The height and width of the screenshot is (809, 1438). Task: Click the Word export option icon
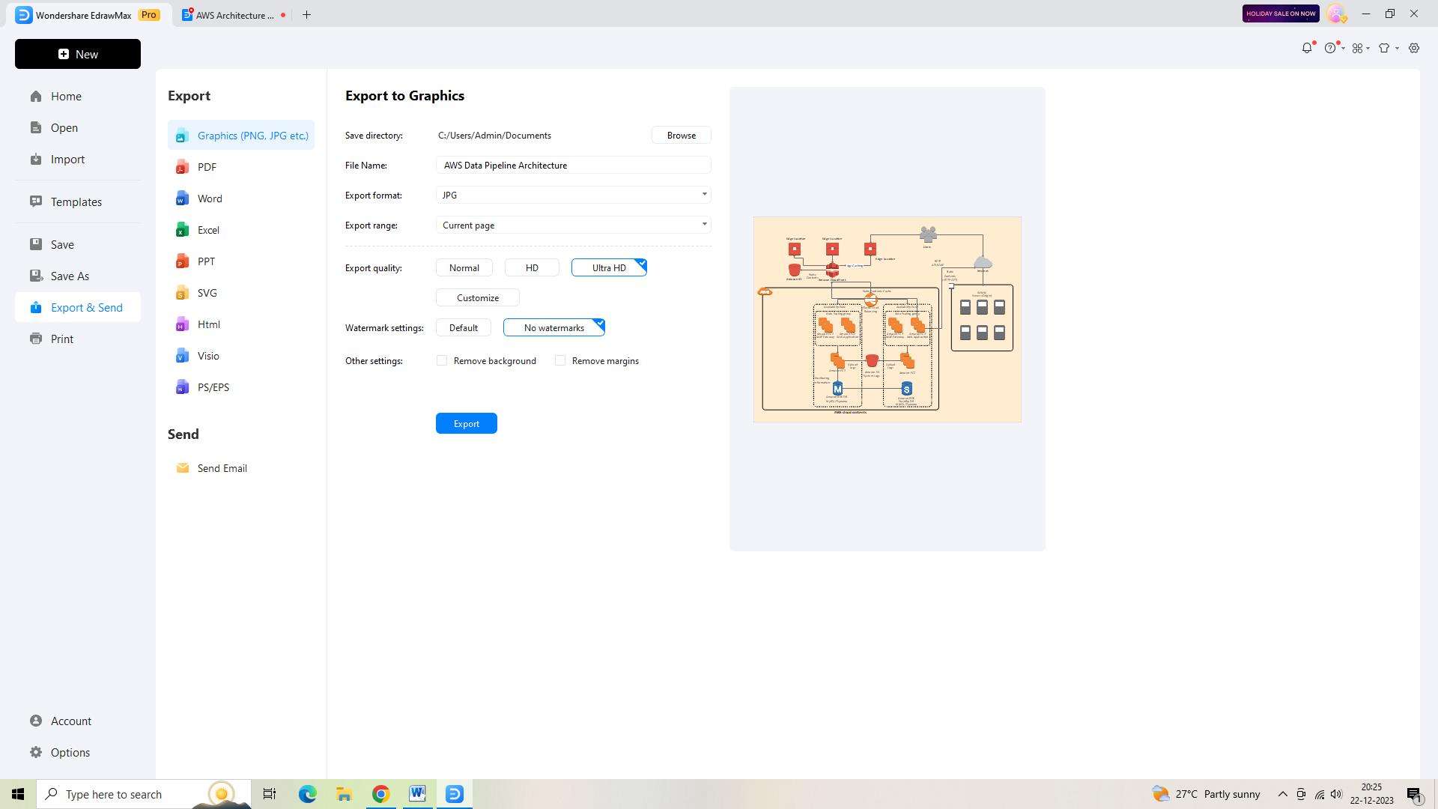(183, 199)
